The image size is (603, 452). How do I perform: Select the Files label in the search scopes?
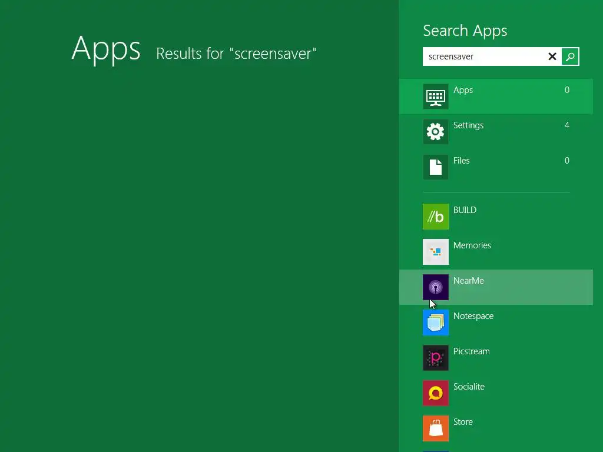[462, 161]
